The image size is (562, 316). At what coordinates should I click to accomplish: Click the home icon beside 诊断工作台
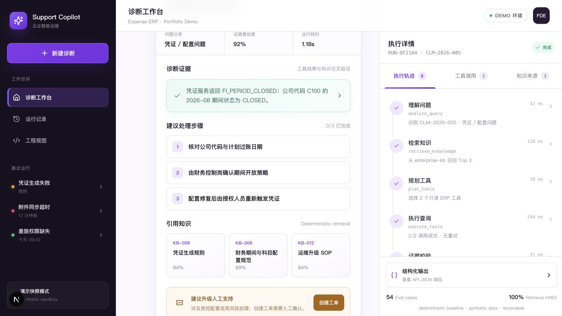(16, 97)
